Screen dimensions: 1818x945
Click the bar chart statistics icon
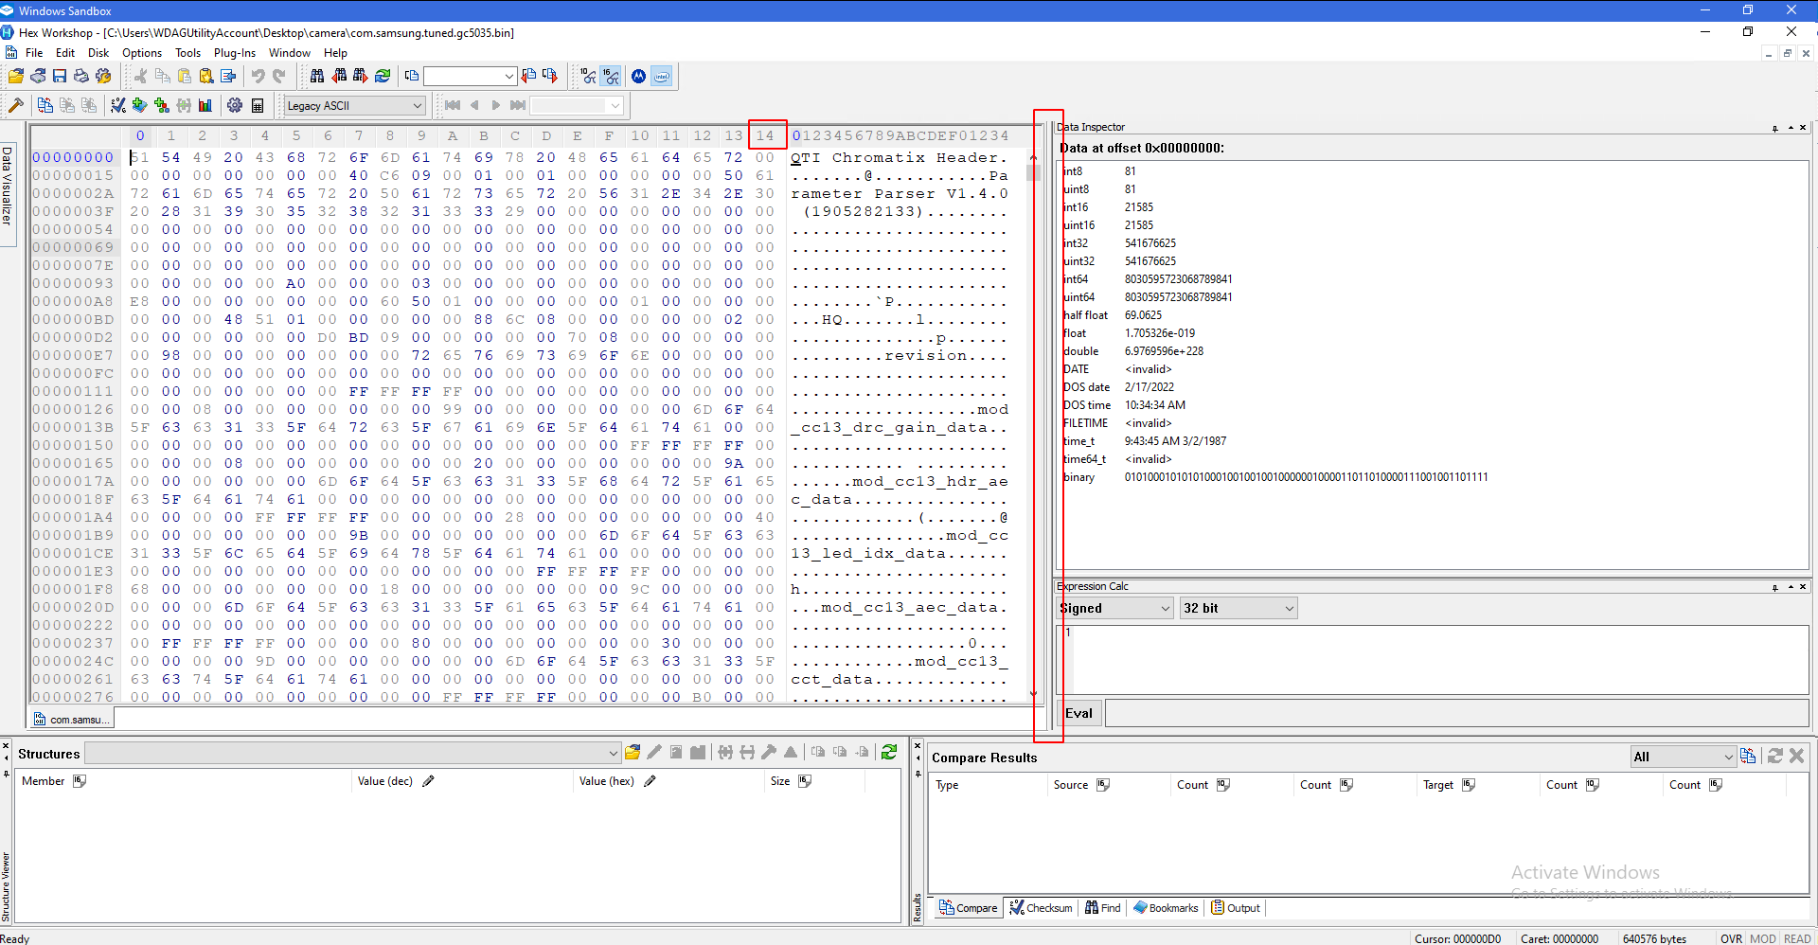click(205, 105)
